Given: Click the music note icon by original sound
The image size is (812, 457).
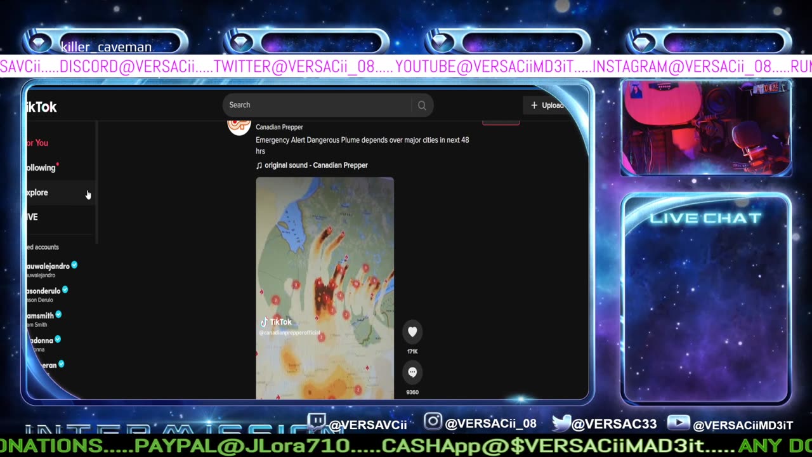Looking at the screenshot, I should tap(259, 165).
